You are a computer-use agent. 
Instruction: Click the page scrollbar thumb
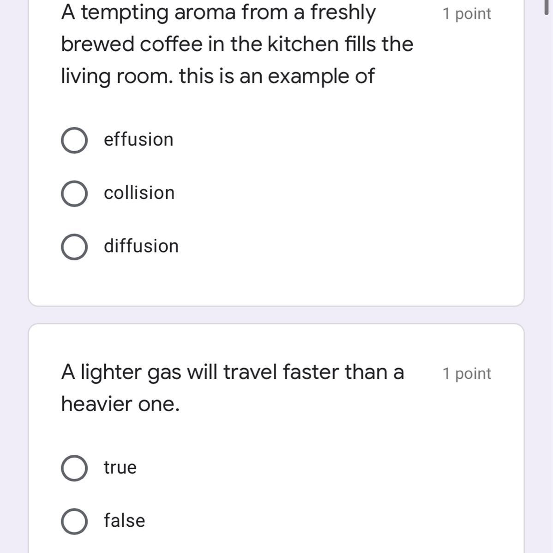[x=546, y=6]
